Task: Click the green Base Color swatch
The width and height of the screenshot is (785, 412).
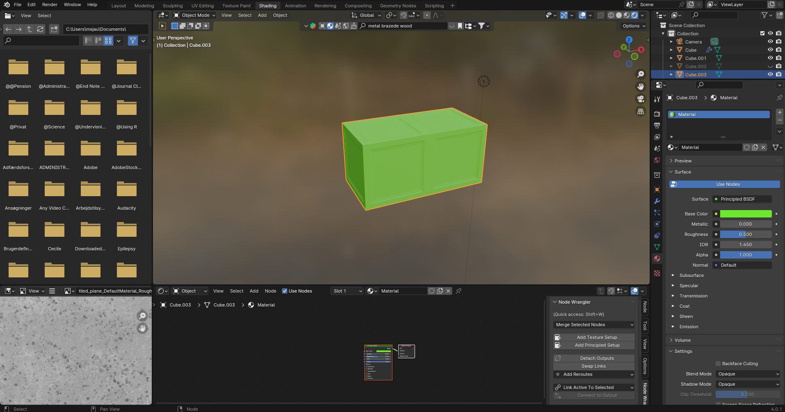Action: [746, 214]
